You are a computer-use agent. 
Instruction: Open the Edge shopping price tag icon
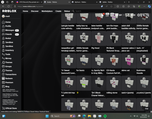click(102, 6)
